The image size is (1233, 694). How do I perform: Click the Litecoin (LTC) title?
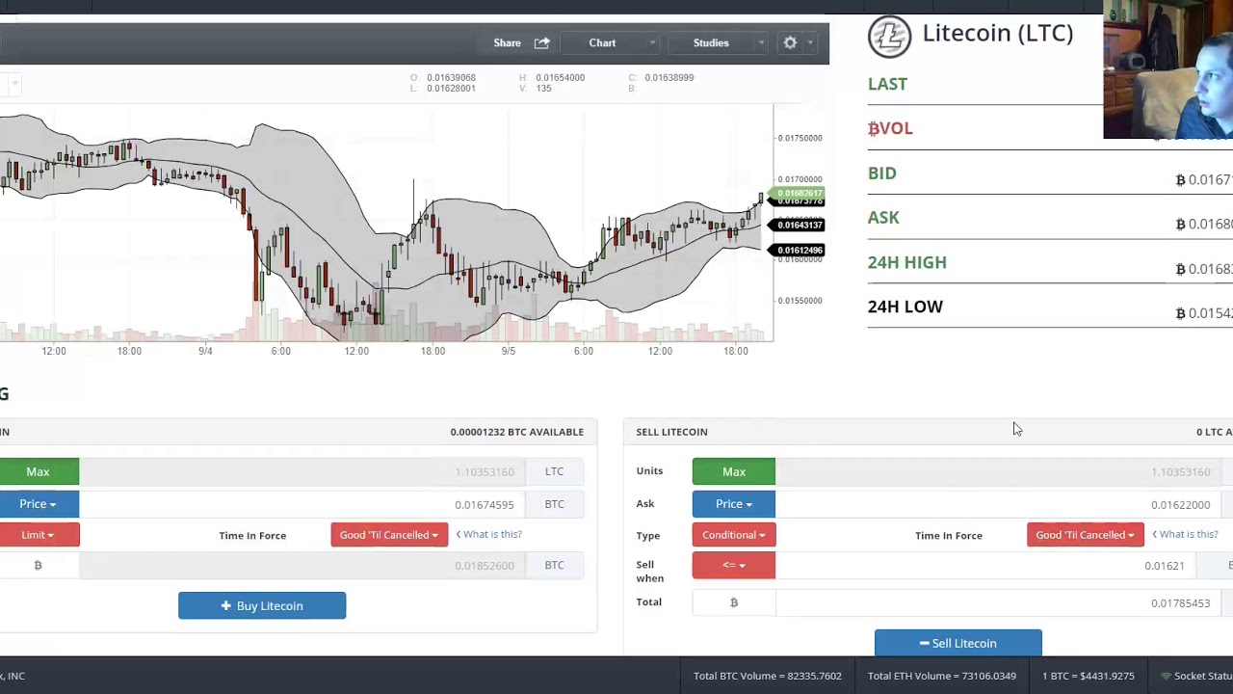[998, 33]
